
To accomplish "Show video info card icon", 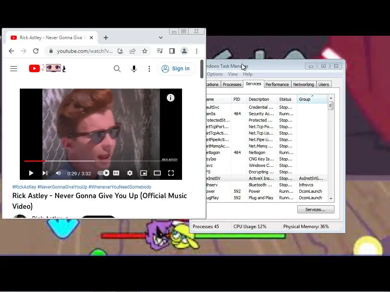I will pyautogui.click(x=171, y=98).
